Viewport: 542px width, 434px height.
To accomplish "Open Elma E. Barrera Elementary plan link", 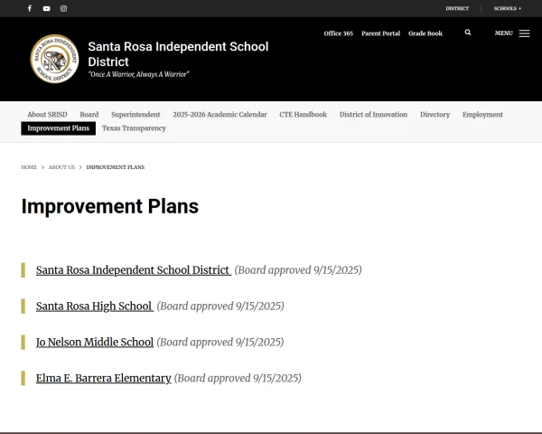I will click(x=103, y=378).
